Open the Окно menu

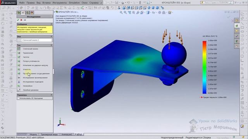pyautogui.click(x=84, y=3)
